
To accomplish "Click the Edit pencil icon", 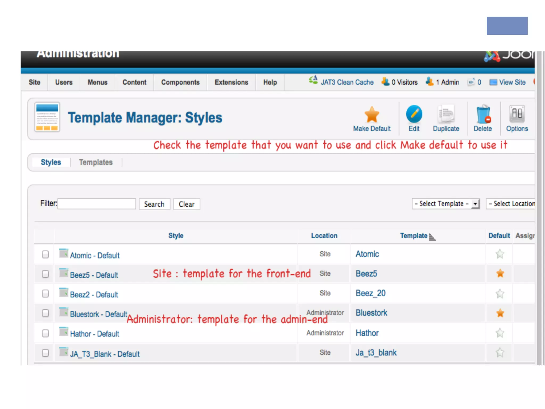I will tap(414, 114).
